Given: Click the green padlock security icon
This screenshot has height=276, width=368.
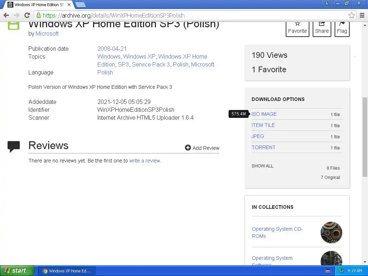Looking at the screenshot, I should coord(38,15).
